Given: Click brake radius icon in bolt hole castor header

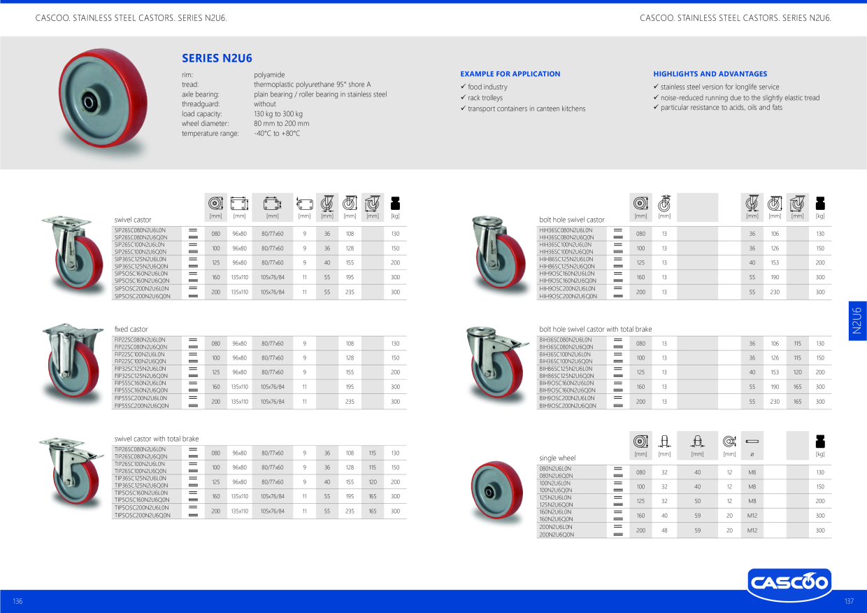Looking at the screenshot, I should pyautogui.click(x=797, y=204).
